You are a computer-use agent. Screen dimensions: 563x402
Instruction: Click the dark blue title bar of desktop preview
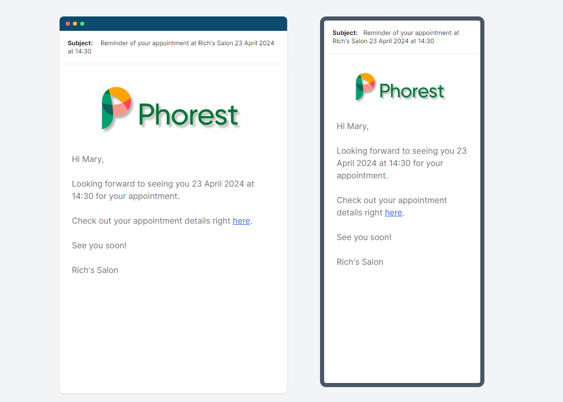174,24
